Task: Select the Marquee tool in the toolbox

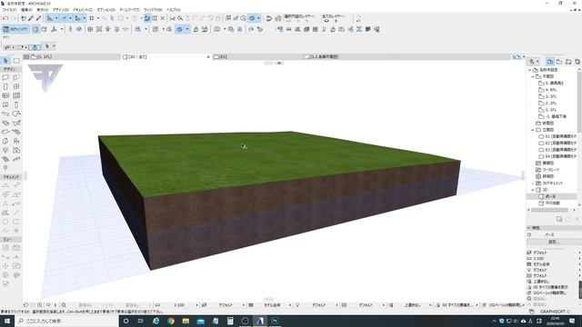Action: pos(16,61)
